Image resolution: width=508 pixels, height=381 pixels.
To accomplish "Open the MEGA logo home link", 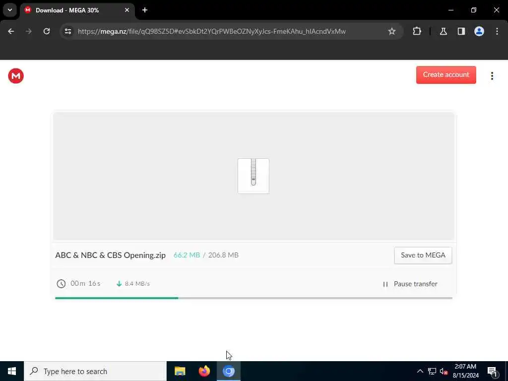I will 16,76.
